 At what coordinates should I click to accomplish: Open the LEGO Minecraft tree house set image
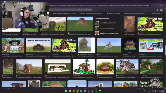[84, 67]
